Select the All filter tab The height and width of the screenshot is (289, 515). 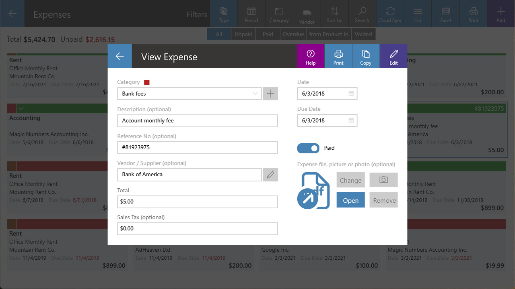click(x=219, y=34)
